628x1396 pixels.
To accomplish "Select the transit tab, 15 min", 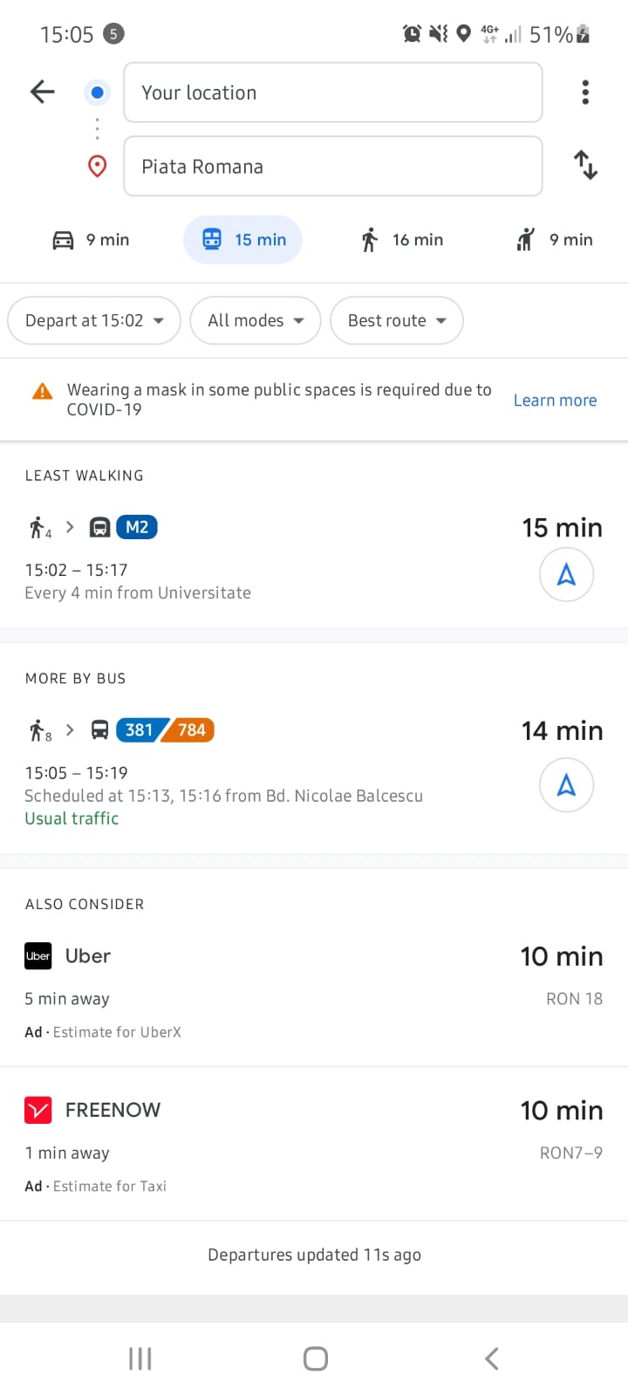I will [x=243, y=240].
